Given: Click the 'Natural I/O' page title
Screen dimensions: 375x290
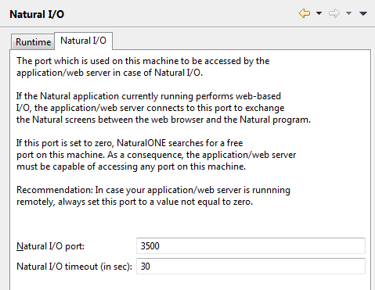Looking at the screenshot, I should click(37, 14).
